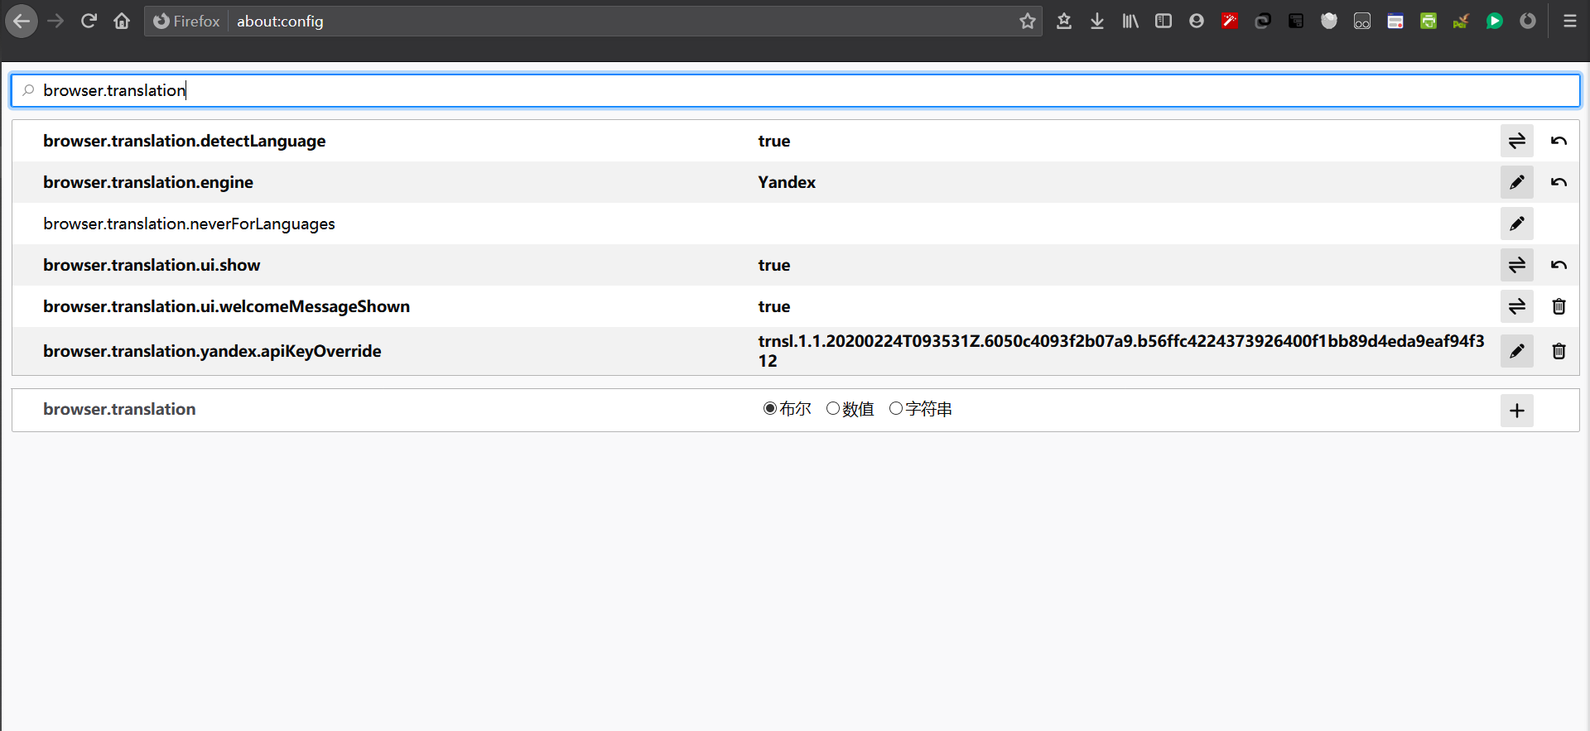
Task: Open the home page
Action: coord(122,21)
